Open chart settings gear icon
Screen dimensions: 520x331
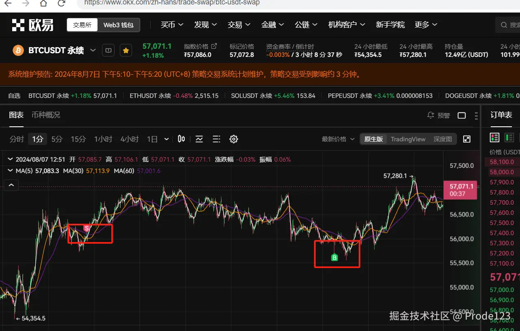(234, 139)
